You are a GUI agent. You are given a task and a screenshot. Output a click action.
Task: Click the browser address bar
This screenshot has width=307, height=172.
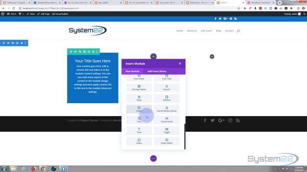click(x=127, y=9)
